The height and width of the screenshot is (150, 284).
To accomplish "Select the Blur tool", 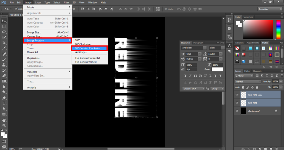I will point(4,87).
